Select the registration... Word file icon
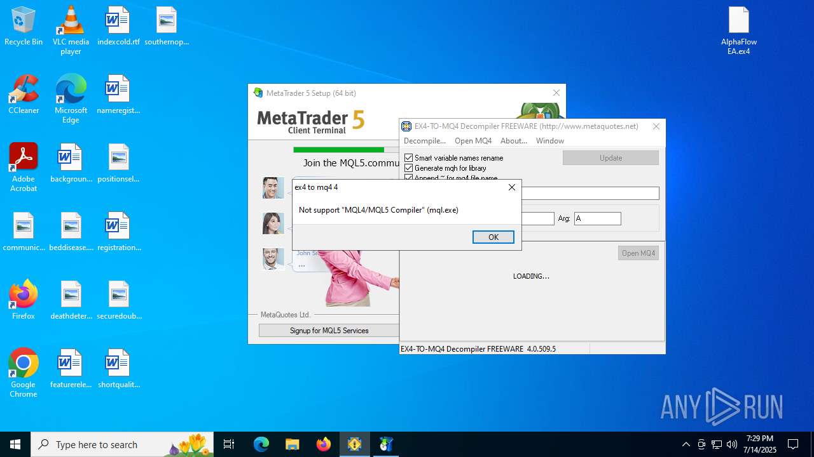This screenshot has height=457, width=814. [118, 232]
